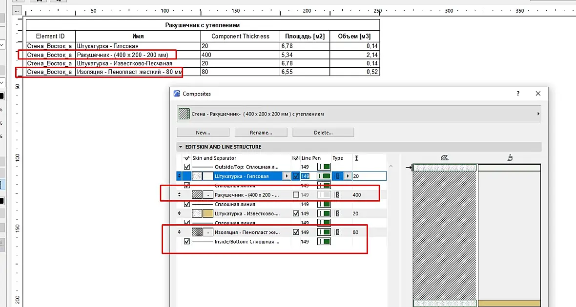
Task: Toggle end line checkbox of Изоляция - Пенопласт skin
Action: pyautogui.click(x=296, y=232)
